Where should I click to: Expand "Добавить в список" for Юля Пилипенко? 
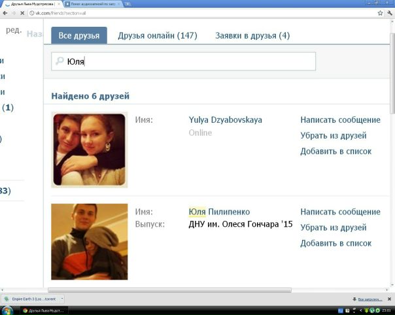(x=335, y=243)
